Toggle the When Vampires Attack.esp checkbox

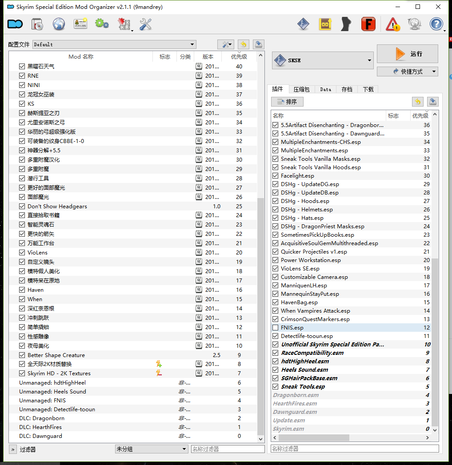[x=276, y=311]
